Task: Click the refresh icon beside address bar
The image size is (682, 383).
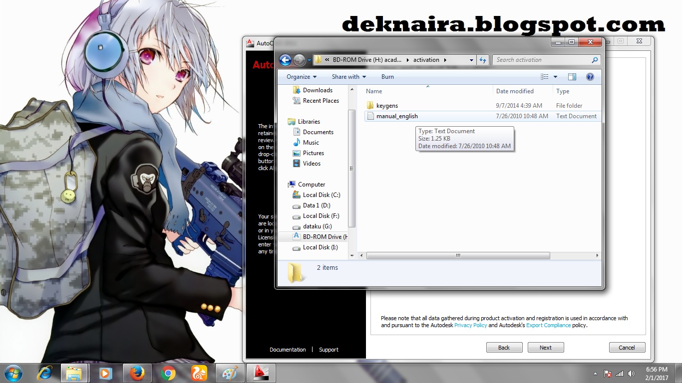Action: tap(483, 60)
